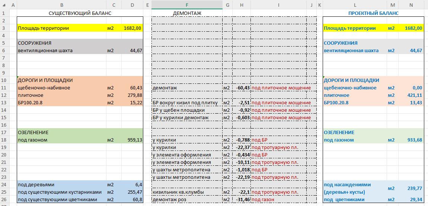The height and width of the screenshot is (206, 428).
Task: Click 'под тротуарную пл.' in row 19
Action: [278, 147]
